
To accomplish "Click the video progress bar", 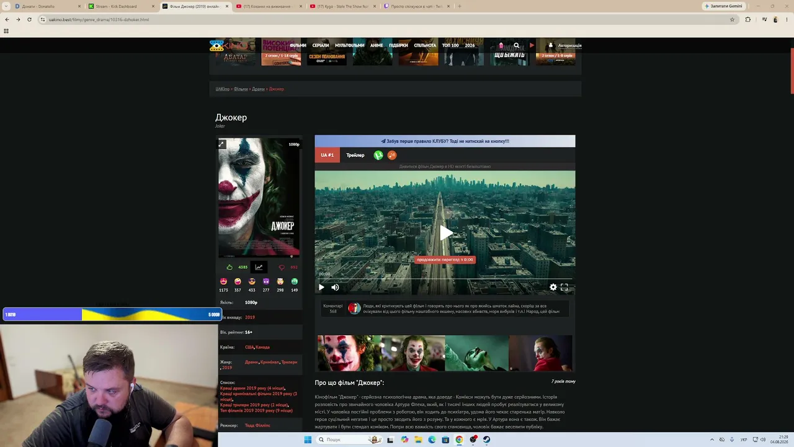I will [445, 279].
